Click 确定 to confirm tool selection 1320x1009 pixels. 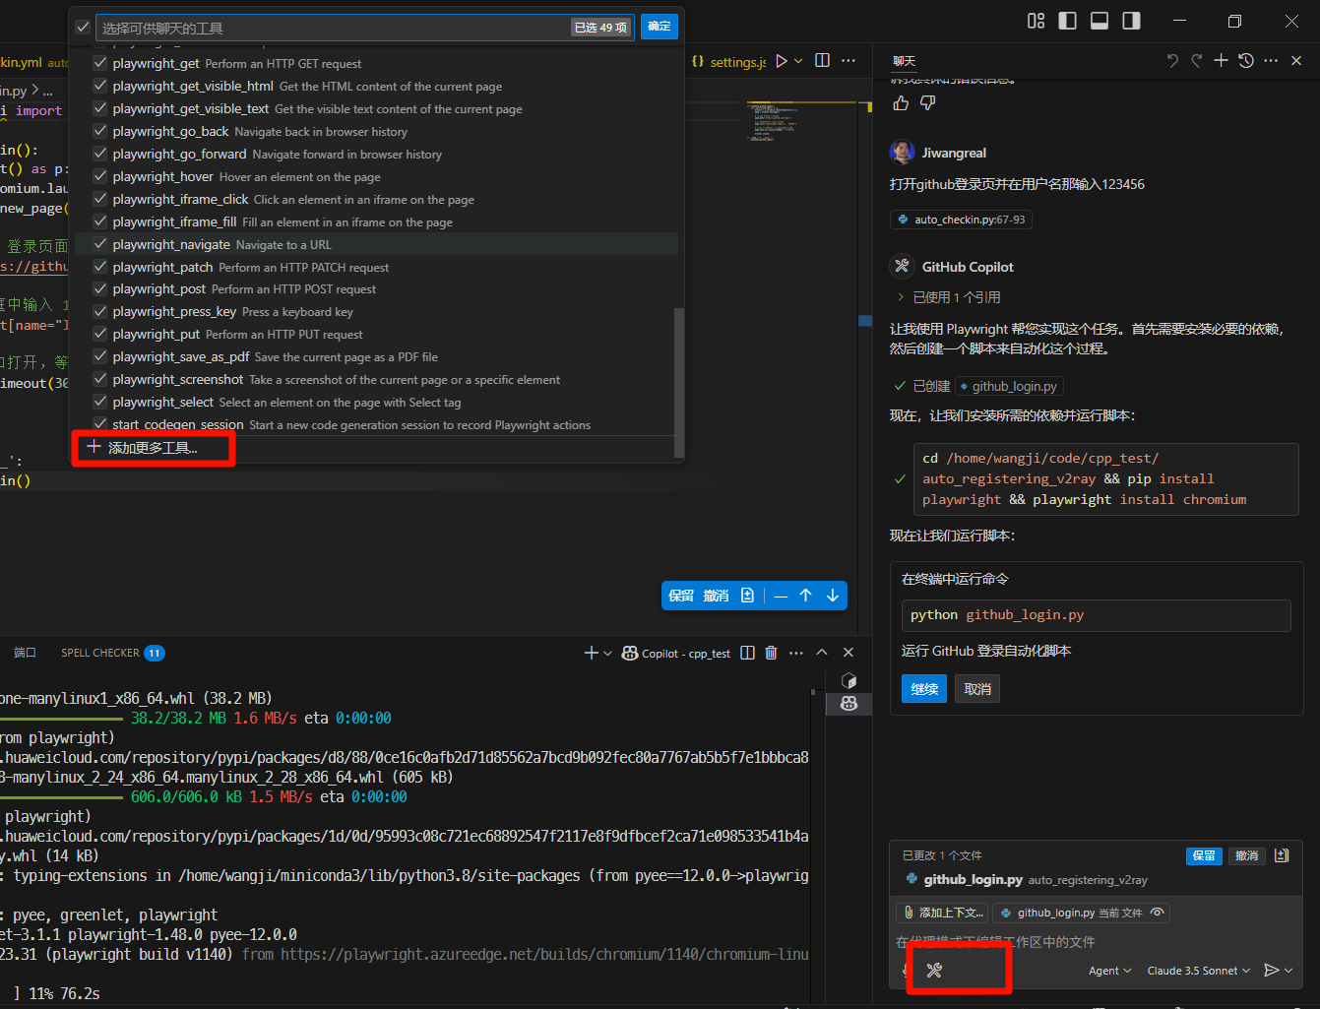point(660,27)
